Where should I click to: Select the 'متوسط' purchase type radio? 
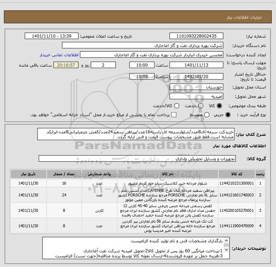coord(207,115)
